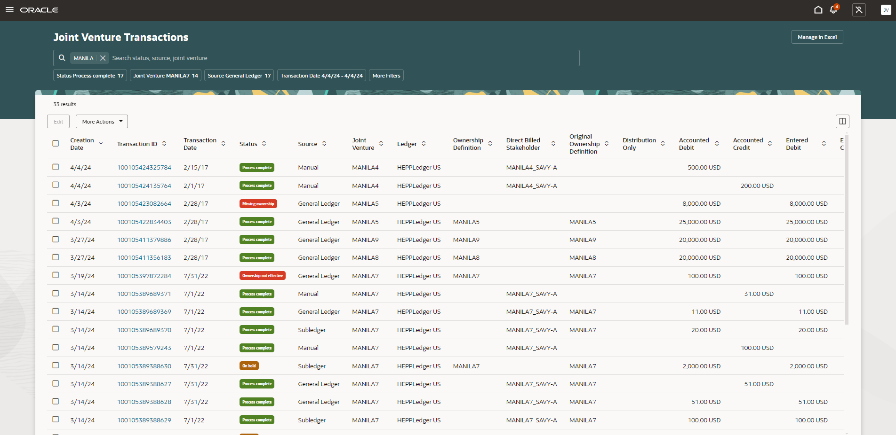The height and width of the screenshot is (435, 896).
Task: Sort by Transaction Date arrows
Action: click(x=223, y=144)
